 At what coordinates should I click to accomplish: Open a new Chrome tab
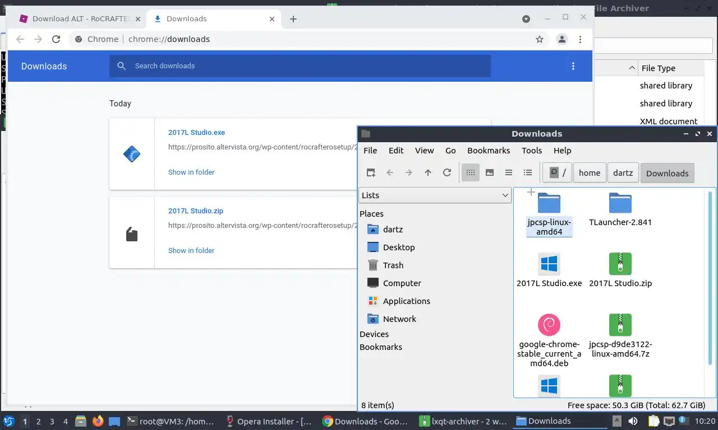point(293,18)
